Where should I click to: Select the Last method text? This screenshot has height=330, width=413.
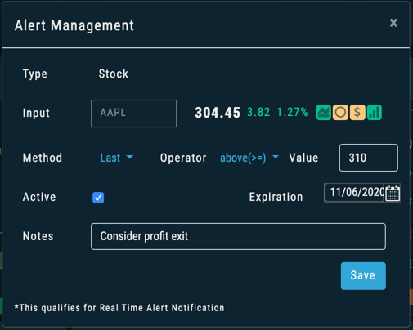(110, 158)
